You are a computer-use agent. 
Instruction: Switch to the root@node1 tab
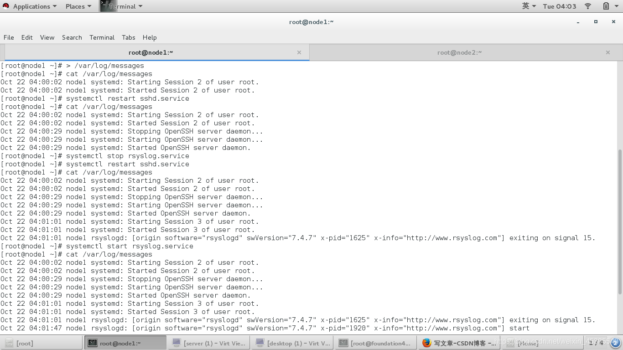[157, 52]
